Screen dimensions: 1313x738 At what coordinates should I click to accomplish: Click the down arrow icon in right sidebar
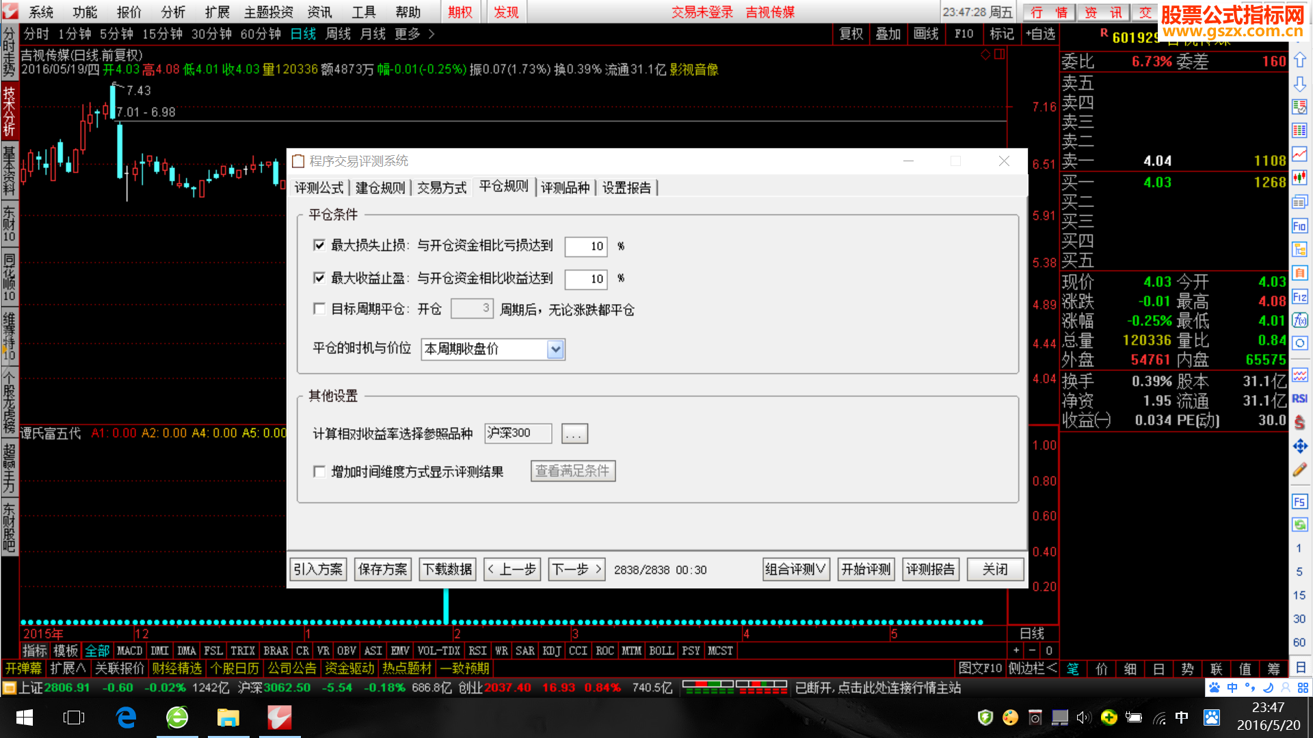pos(1299,84)
